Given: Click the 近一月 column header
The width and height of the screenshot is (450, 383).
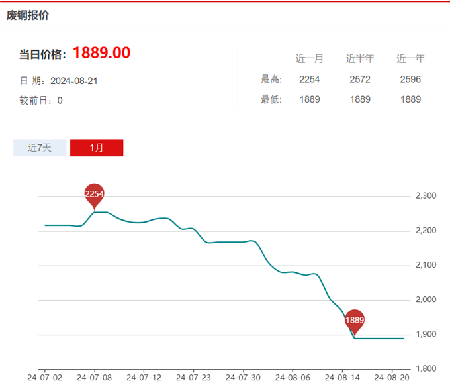Looking at the screenshot, I should pos(309,58).
